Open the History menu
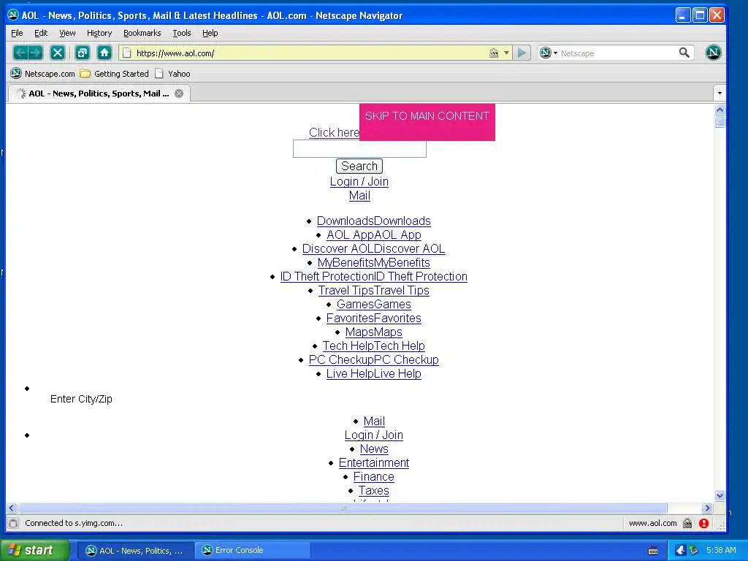Screen dimensions: 748x561 pyautogui.click(x=99, y=33)
